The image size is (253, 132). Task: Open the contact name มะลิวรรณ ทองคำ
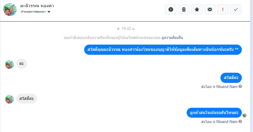(37, 6)
